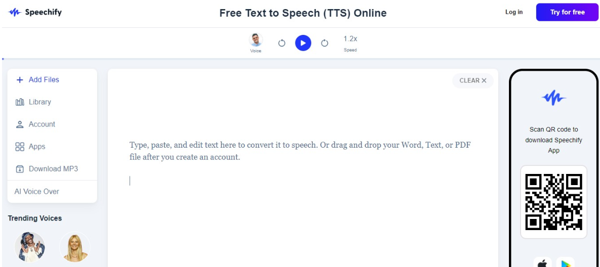
Task: Click the Apple App Store icon
Action: tap(542, 263)
